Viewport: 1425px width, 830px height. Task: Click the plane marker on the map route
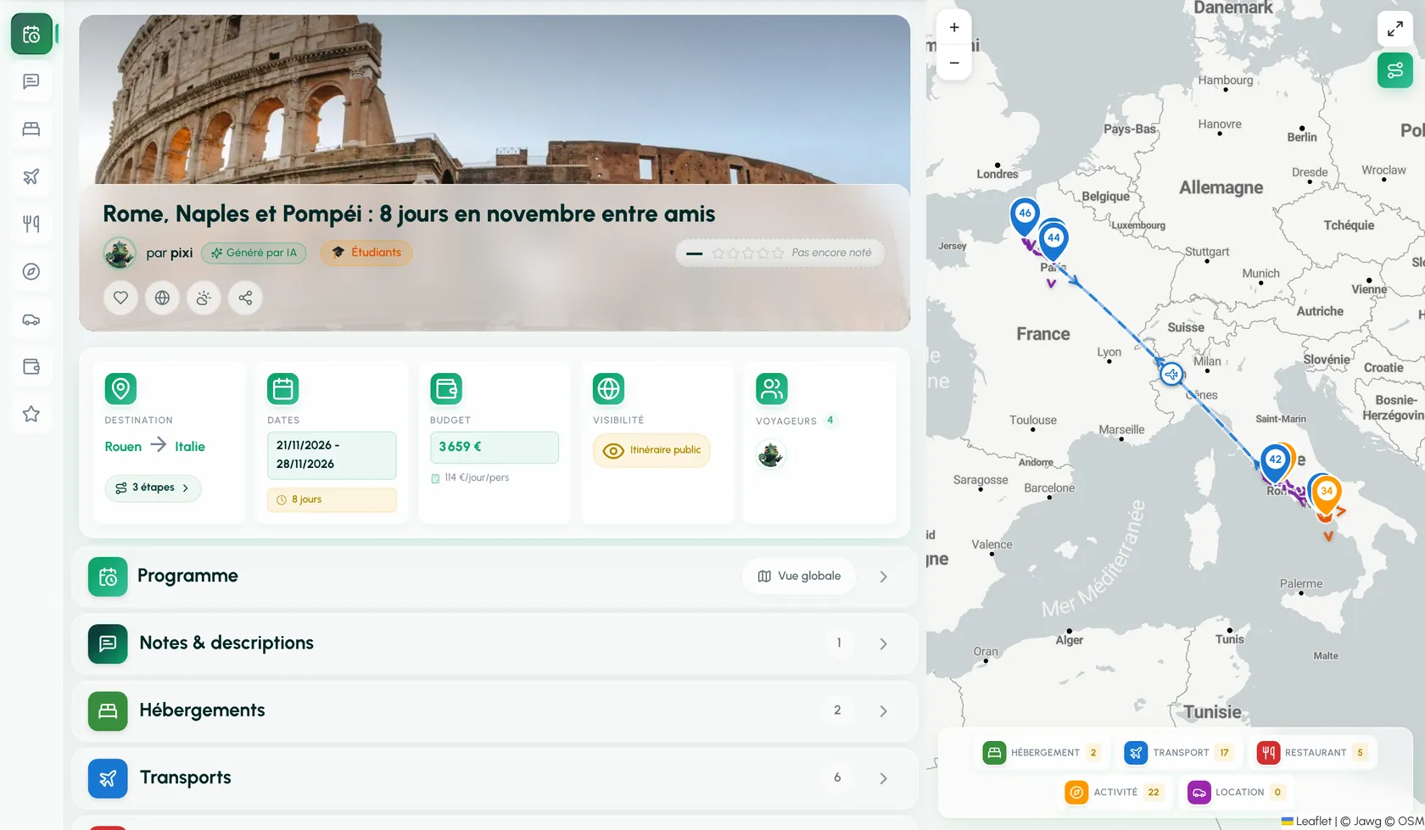point(1171,373)
